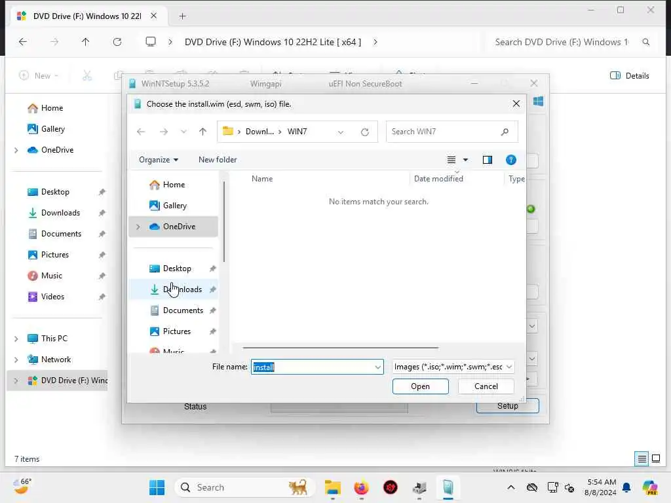
Task: Close the Choose install.wim dialog
Action: click(516, 104)
